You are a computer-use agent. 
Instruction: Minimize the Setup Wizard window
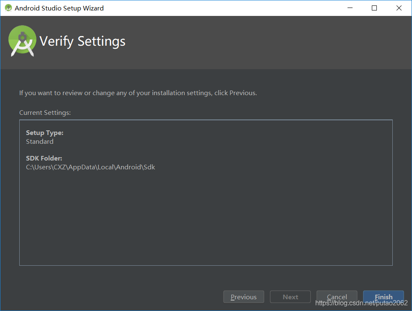click(350, 8)
